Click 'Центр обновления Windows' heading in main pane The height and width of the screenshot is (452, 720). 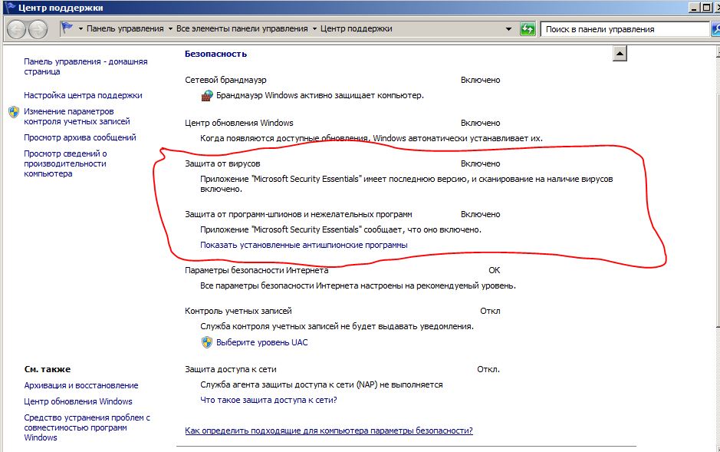[238, 123]
